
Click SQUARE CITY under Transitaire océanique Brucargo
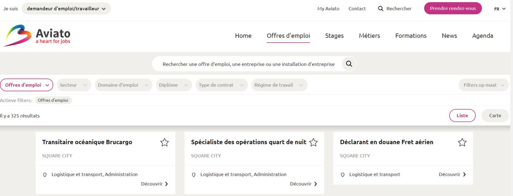[x=57, y=156]
